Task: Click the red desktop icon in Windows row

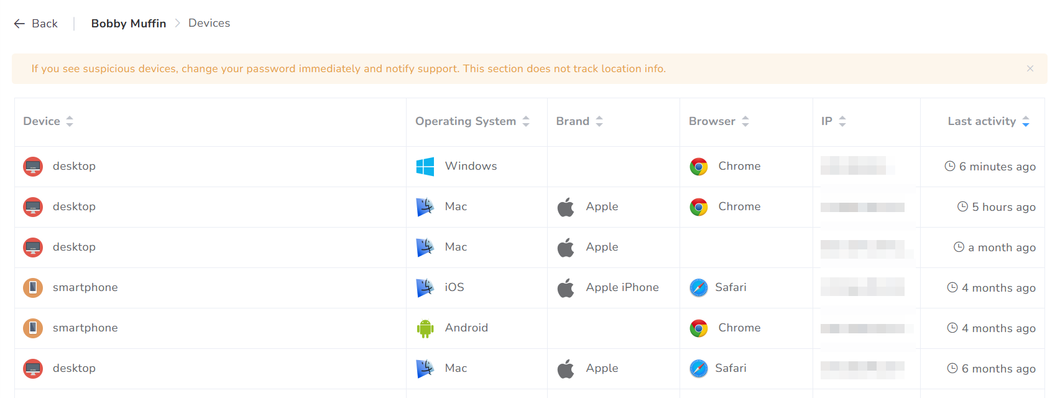Action: [x=33, y=167]
